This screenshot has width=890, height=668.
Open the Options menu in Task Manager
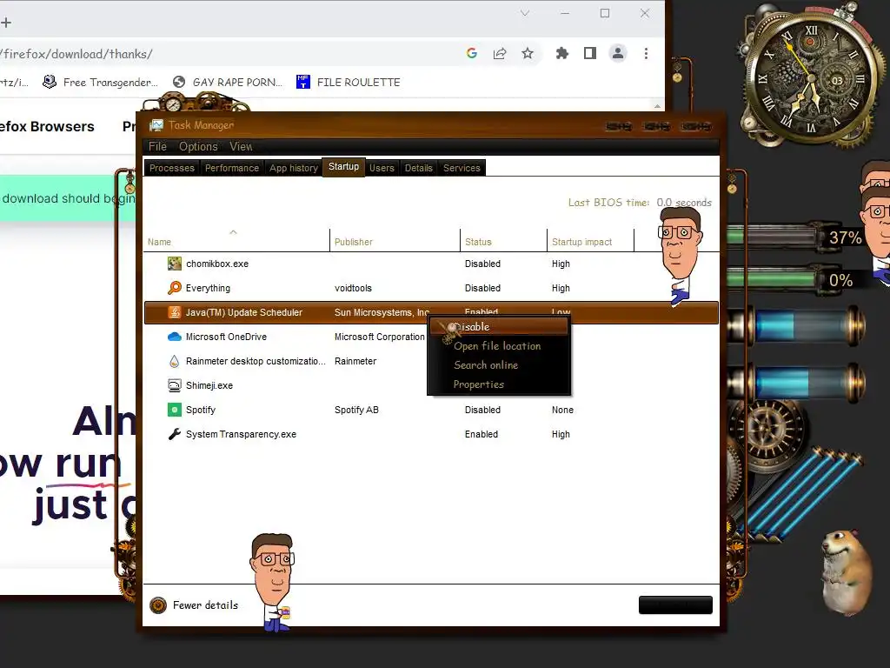198,146
